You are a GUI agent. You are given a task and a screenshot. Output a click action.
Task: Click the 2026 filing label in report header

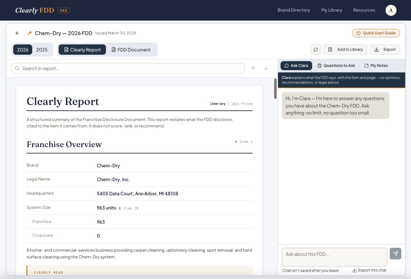(242, 104)
